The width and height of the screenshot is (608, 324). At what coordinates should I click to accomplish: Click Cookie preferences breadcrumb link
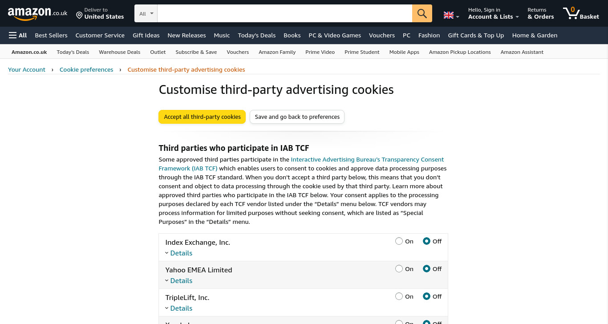tap(86, 69)
